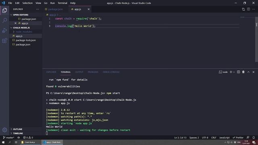The width and height of the screenshot is (258, 145).
Task: Split the terminal panel
Action: [238, 72]
